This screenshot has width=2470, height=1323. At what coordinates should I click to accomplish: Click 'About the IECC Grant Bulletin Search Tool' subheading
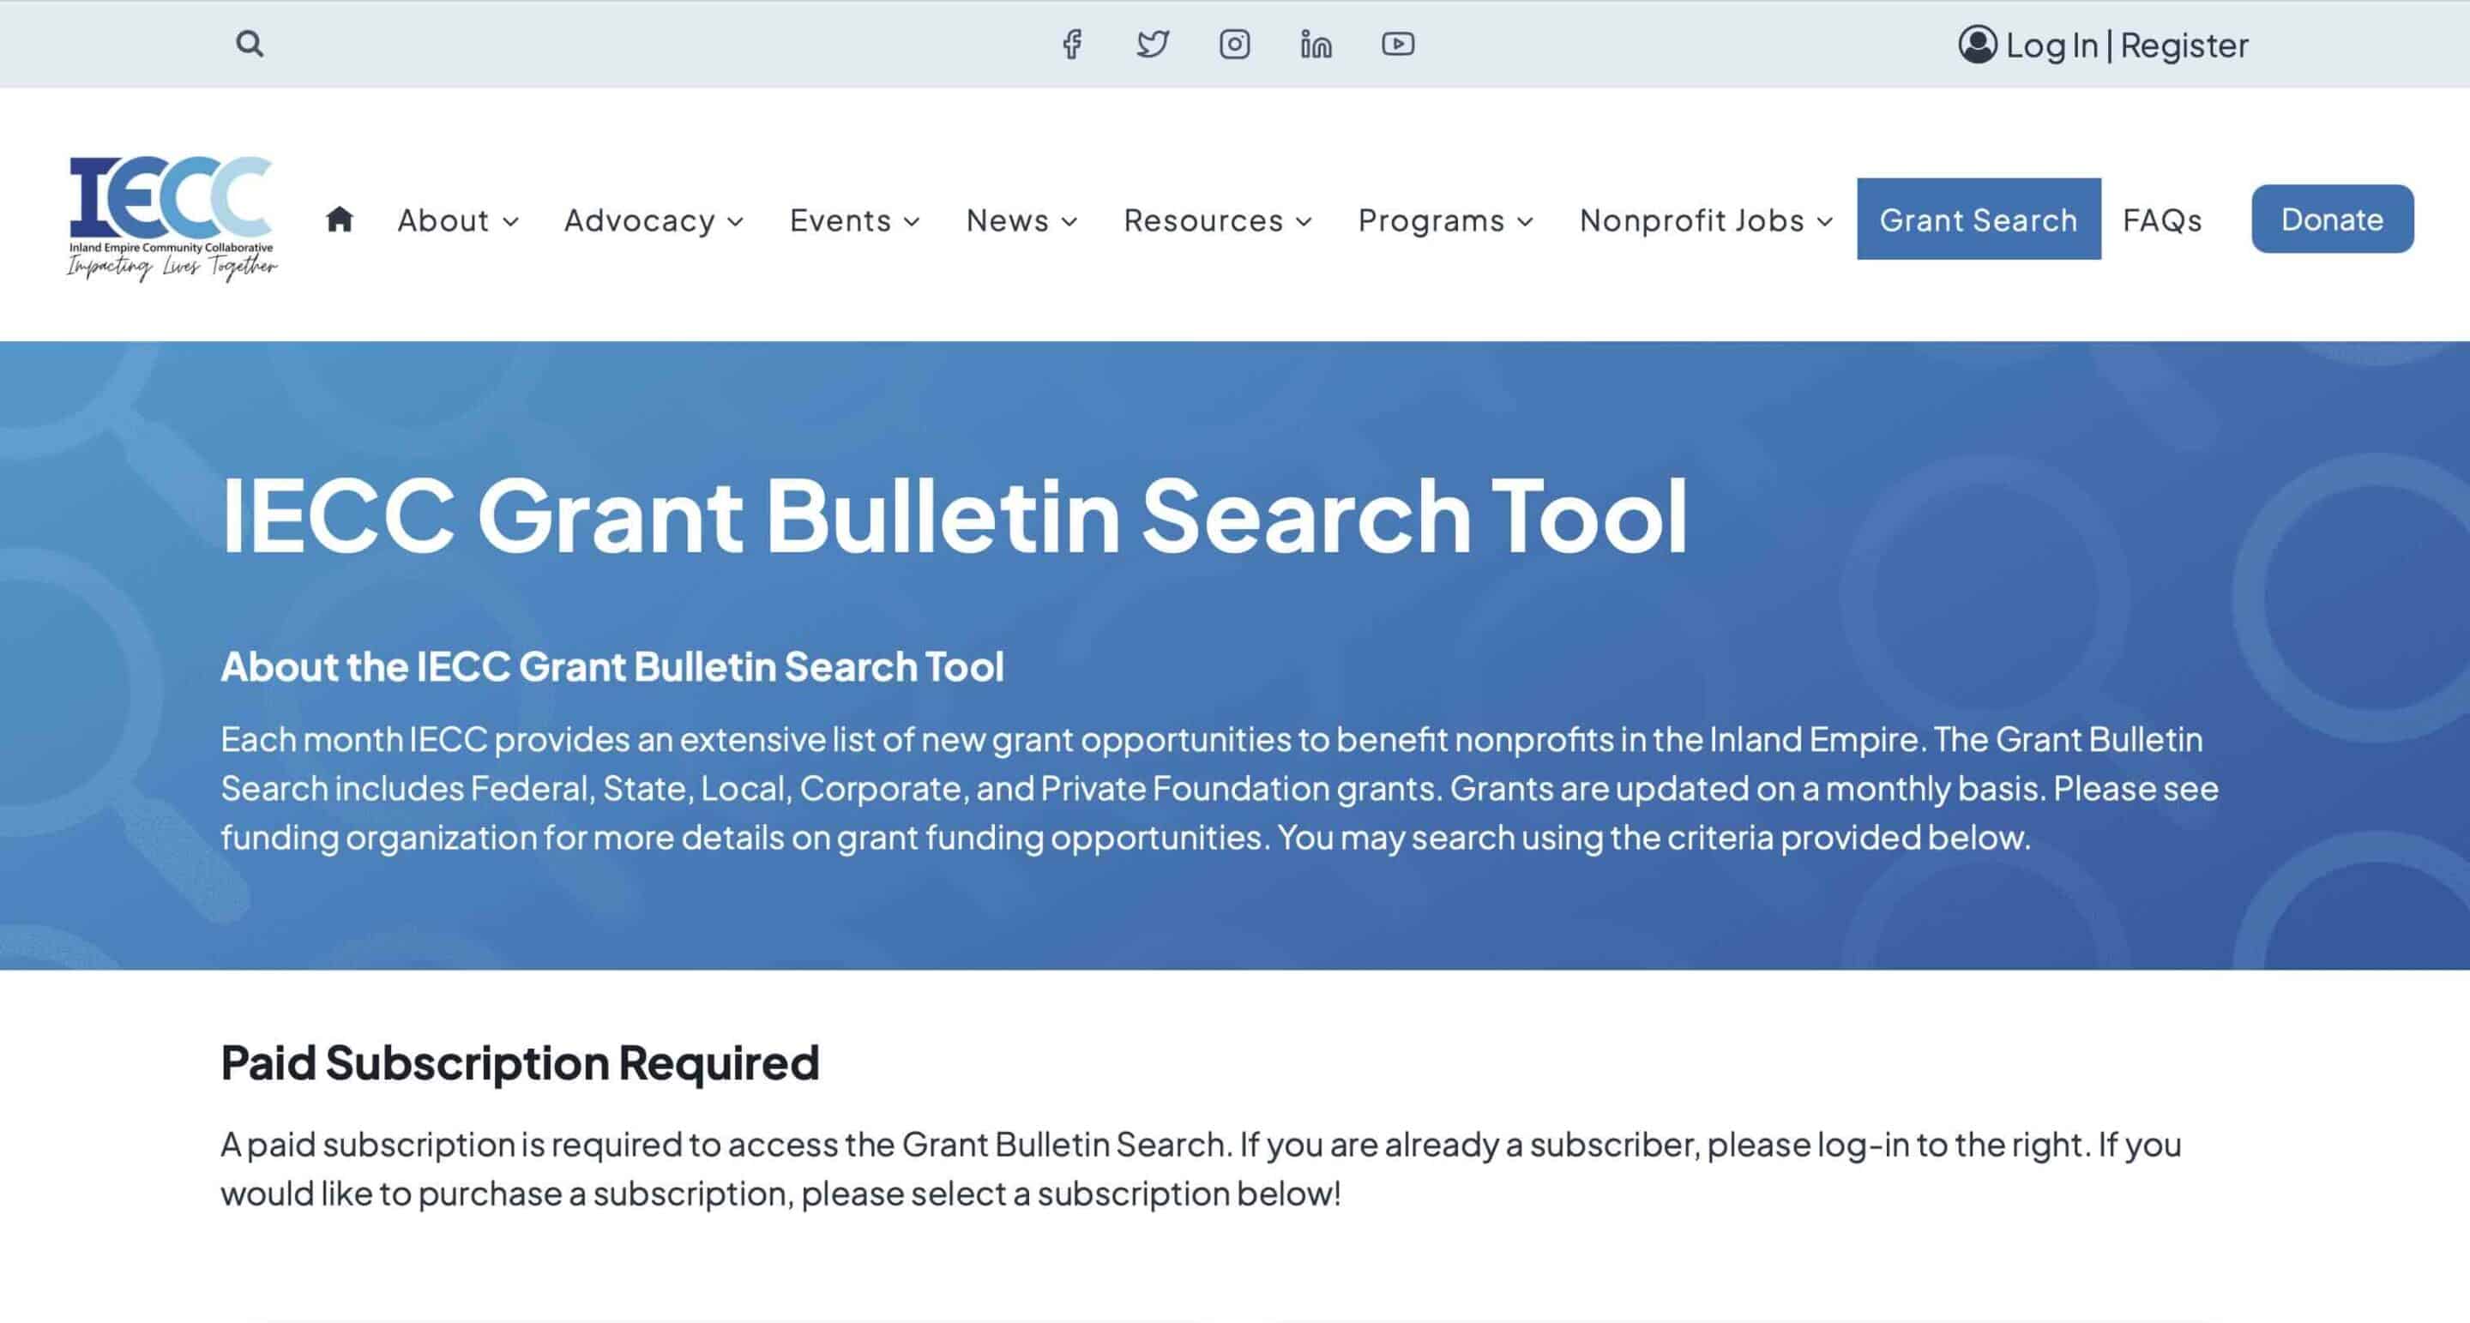tap(611, 666)
